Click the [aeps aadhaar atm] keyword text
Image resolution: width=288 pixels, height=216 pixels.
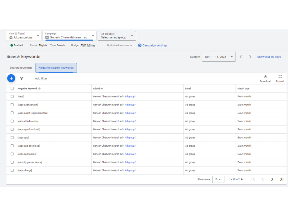[28, 105]
